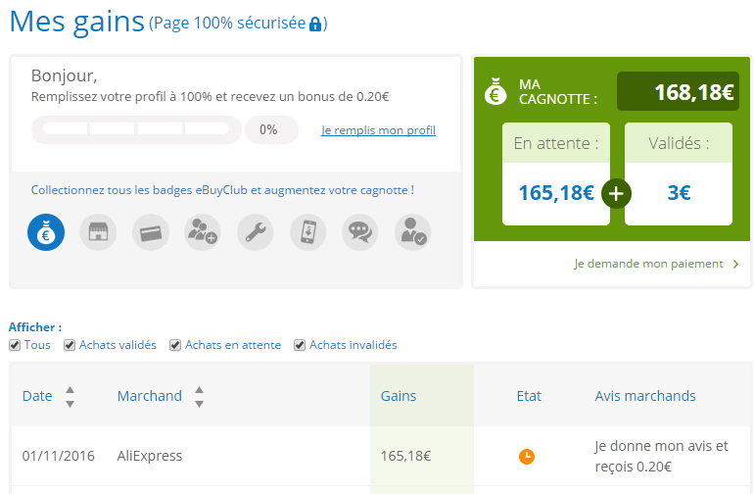Click the Collectionnez tous les badges text
Viewport: 755px width, 494px height.
click(222, 190)
